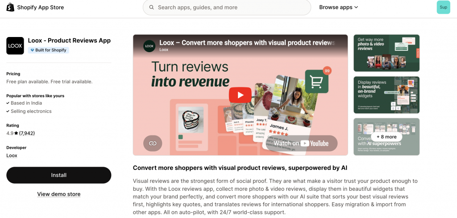Focus the search apps input field
Screen dimensions: 457x218
(227, 7)
